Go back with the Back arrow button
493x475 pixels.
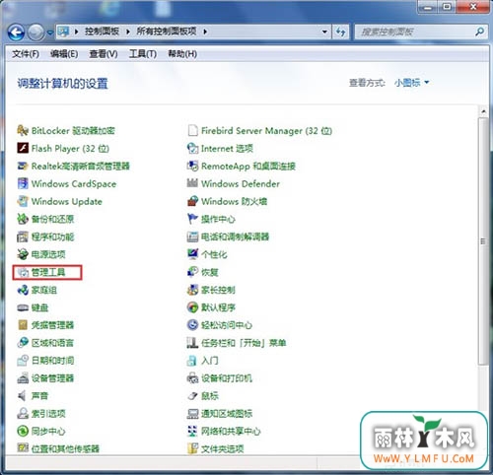point(16,33)
